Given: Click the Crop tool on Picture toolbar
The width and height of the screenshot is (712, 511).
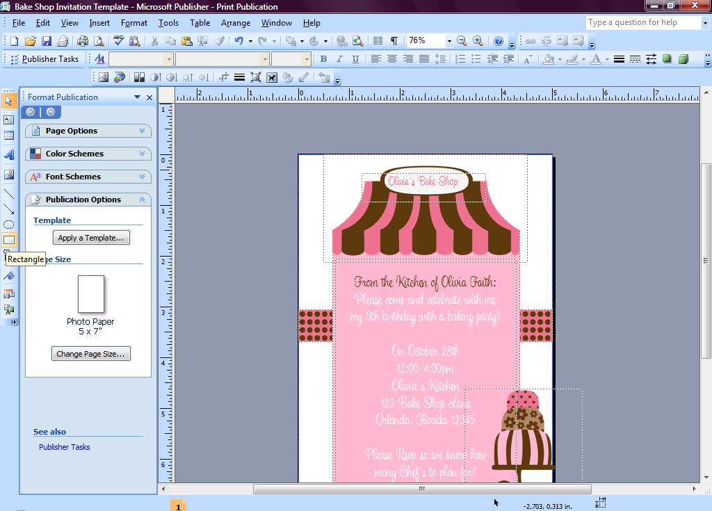Looking at the screenshot, I should [223, 78].
